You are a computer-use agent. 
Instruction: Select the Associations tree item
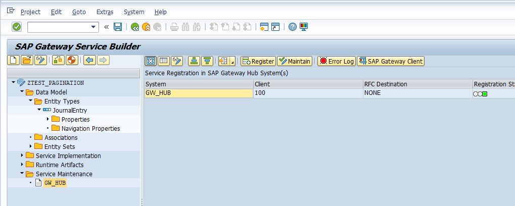[61, 137]
